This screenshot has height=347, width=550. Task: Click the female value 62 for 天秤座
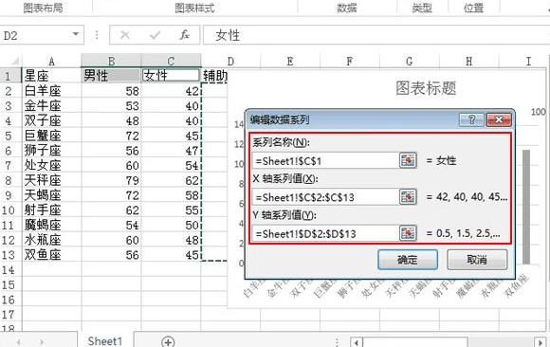coord(171,180)
